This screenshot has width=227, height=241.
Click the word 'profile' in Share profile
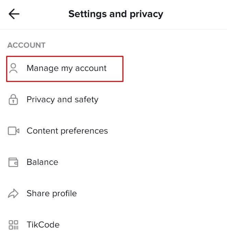(65, 194)
